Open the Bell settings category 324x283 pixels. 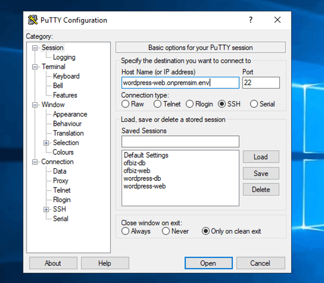[x=58, y=86]
